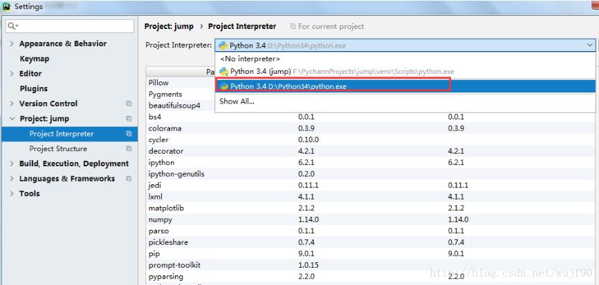Image resolution: width=599 pixels, height=285 pixels.
Task: Choose Show All... in interpreter list
Action: (405, 101)
